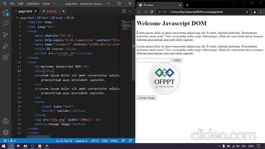Open the Explorer view in VS Code
265x149 pixels.
(5, 13)
